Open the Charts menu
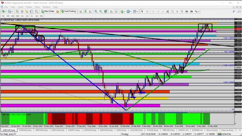Image resolution: width=242 pixels, height=136 pixels. pos(29,7)
